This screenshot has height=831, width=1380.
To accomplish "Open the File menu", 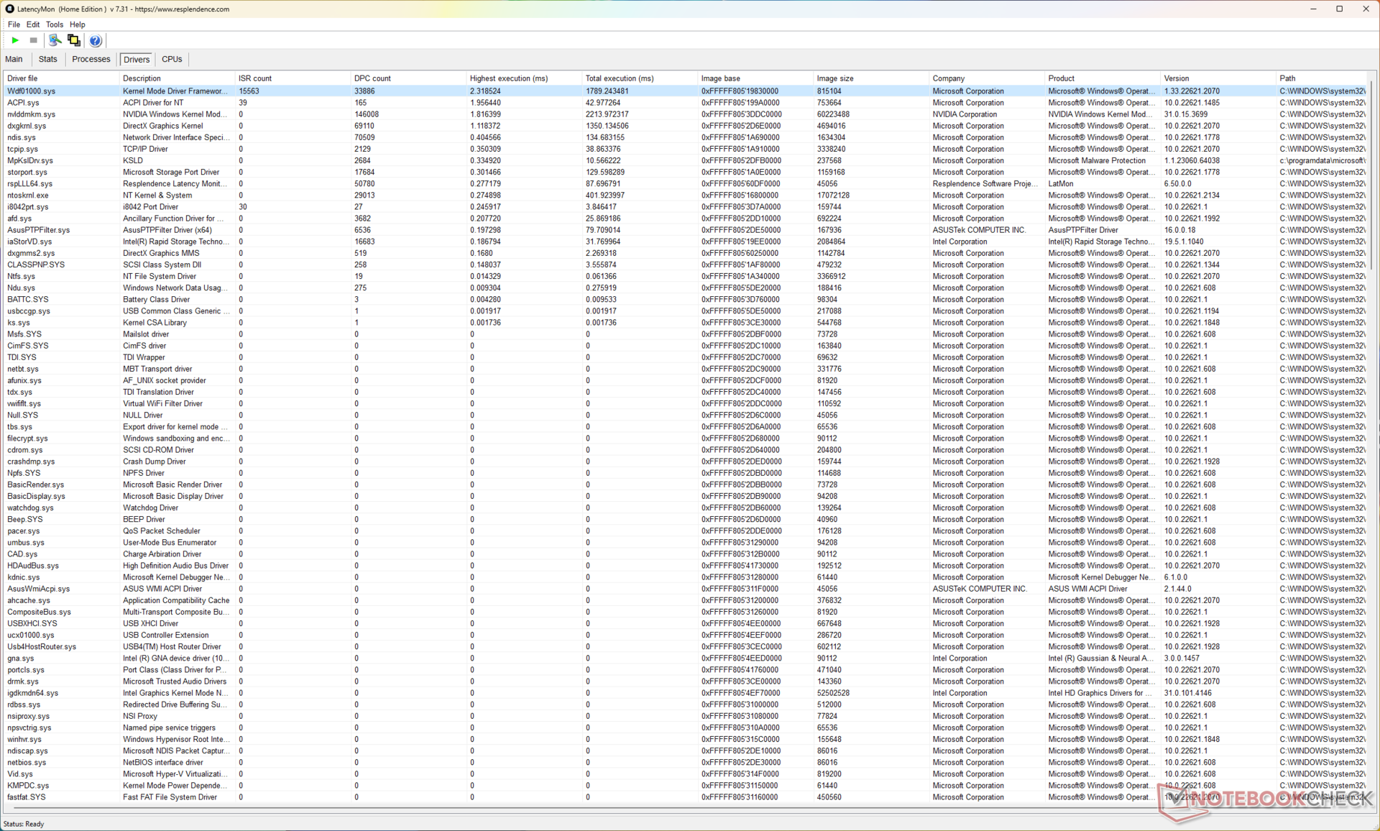I will (14, 24).
